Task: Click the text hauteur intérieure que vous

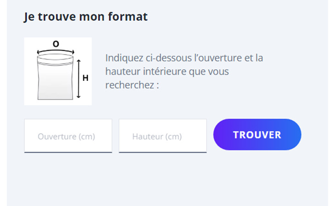Action: [x=167, y=71]
